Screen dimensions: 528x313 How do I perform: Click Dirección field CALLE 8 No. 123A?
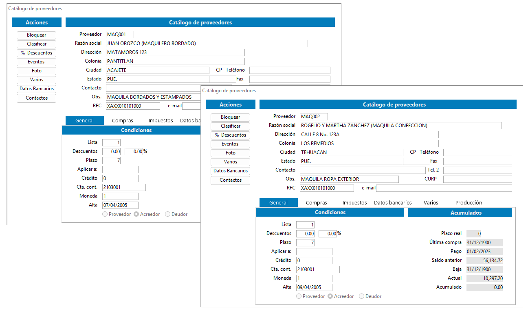click(x=369, y=135)
